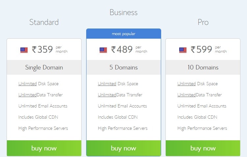Click the Pro plan heading

(203, 22)
